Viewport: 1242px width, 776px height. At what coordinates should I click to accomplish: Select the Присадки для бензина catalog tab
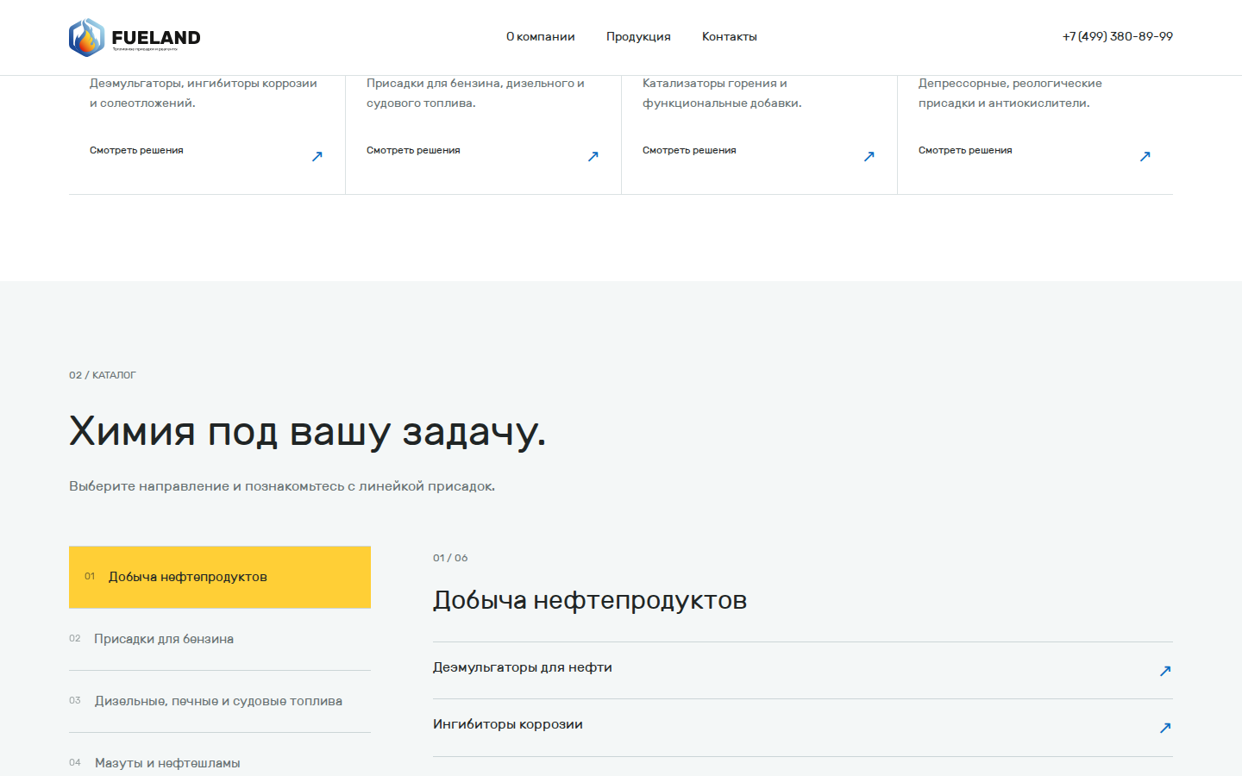220,639
